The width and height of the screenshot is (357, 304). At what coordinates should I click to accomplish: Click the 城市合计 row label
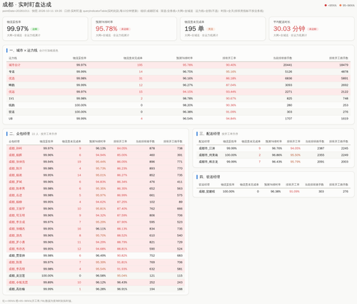click(14, 65)
